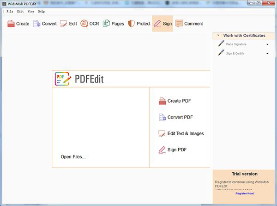The width and height of the screenshot is (277, 206).
Task: Click the Convert PDF document icon
Action: (x=162, y=117)
